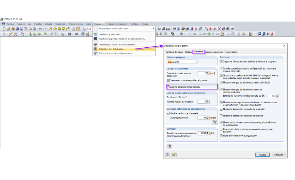Choose 'Administrador de configuración...' entry
This screenshot has height=180, width=295.
(x=116, y=53)
